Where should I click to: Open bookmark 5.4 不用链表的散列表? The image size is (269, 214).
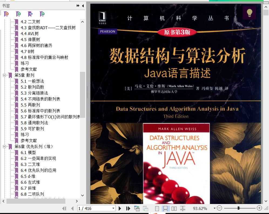(40, 99)
